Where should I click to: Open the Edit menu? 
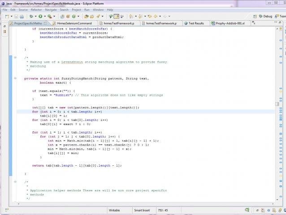(x=13, y=10)
